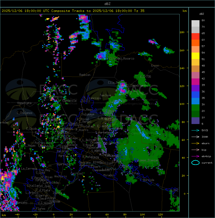Image resolution: width=215 pixels, height=218 pixels.
Task: Click the 120 km horizontal axis label
Action: pos(160,215)
